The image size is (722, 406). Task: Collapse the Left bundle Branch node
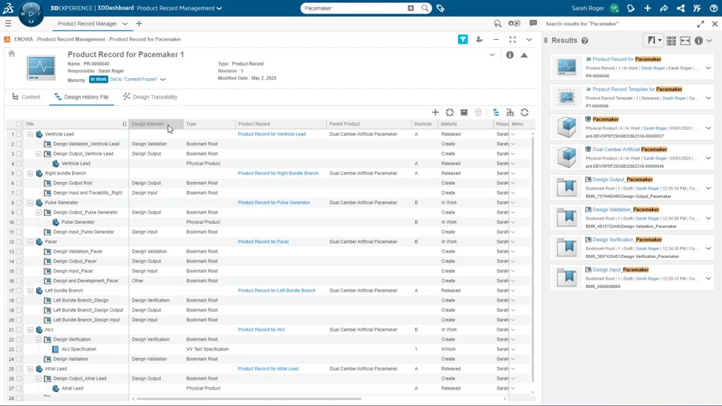click(30, 290)
